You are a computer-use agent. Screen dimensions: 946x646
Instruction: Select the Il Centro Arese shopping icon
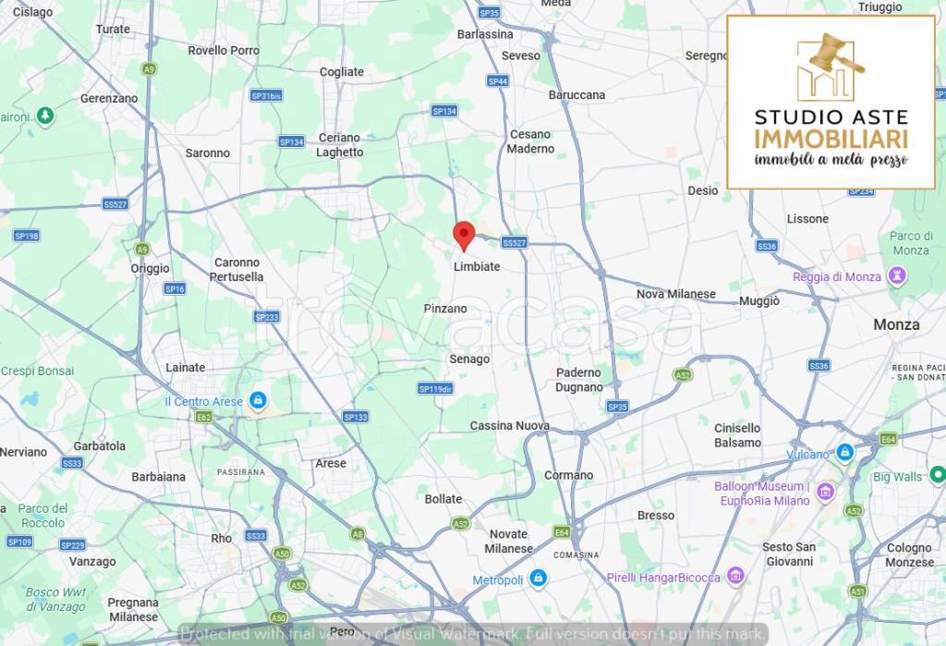(259, 400)
